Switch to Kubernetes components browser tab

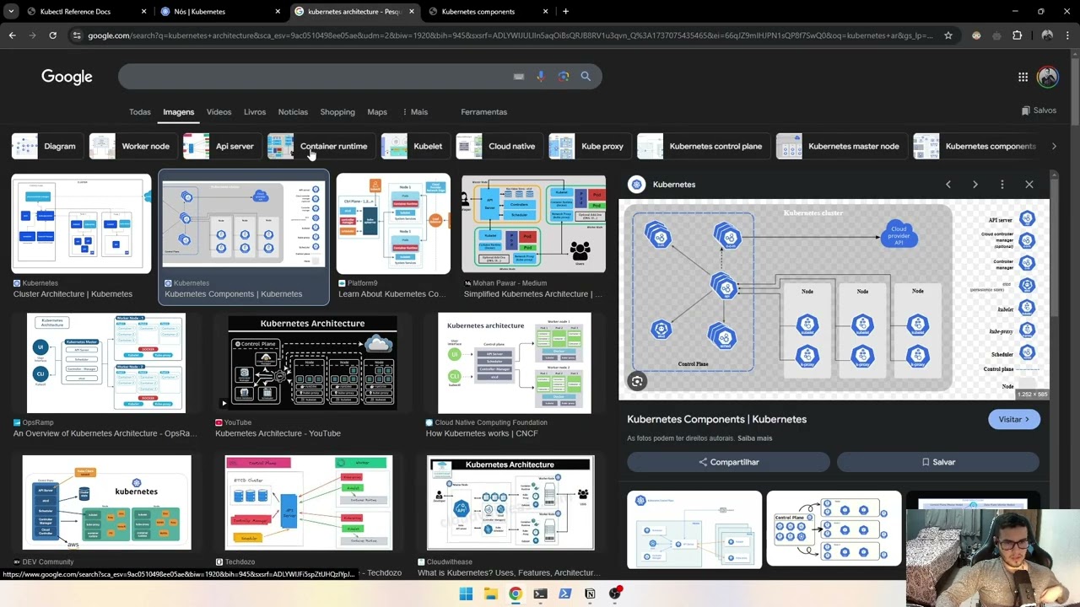tap(489, 12)
